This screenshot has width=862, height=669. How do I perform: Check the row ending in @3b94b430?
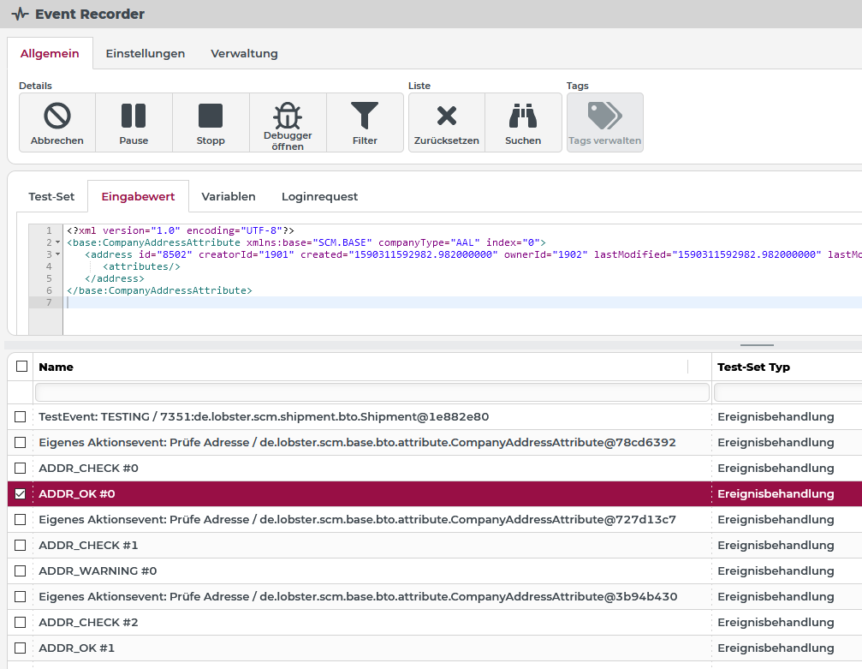[21, 596]
